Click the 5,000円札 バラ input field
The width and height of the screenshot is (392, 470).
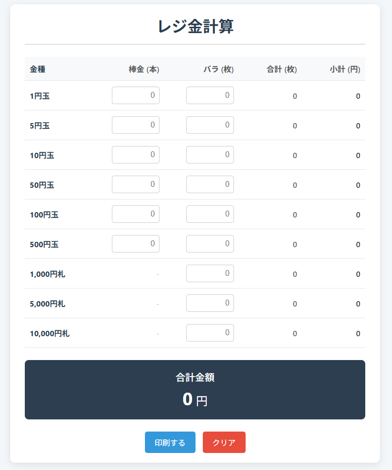pos(210,303)
